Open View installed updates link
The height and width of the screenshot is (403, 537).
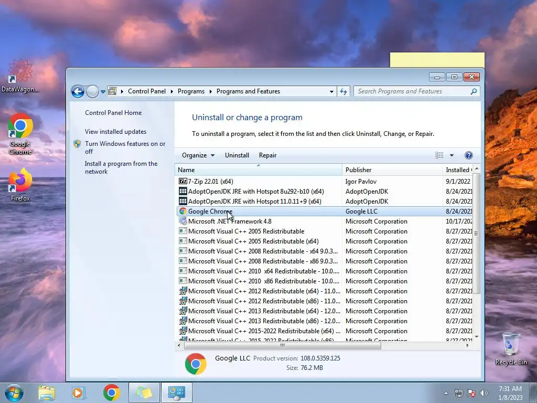tap(115, 132)
